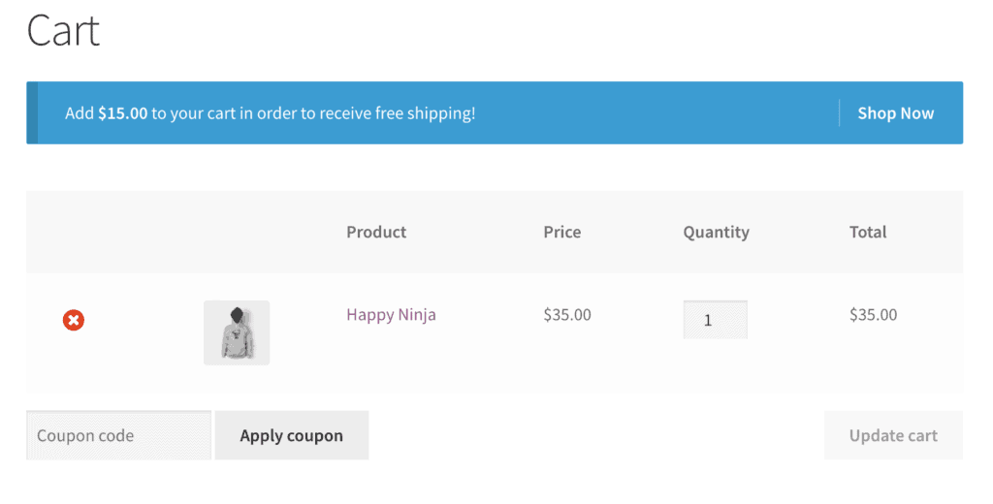Open the Happy Ninja hoodie thumbnail
The width and height of the screenshot is (993, 504).
237,332
